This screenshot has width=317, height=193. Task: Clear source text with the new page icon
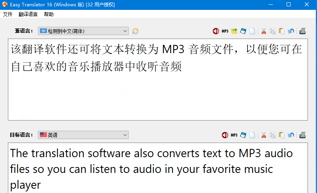pyautogui.click(x=252, y=31)
